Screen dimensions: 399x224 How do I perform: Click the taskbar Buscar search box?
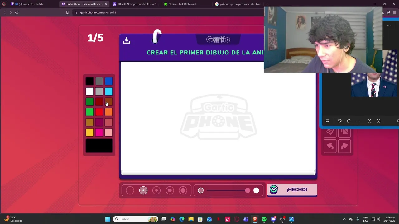[136, 219]
